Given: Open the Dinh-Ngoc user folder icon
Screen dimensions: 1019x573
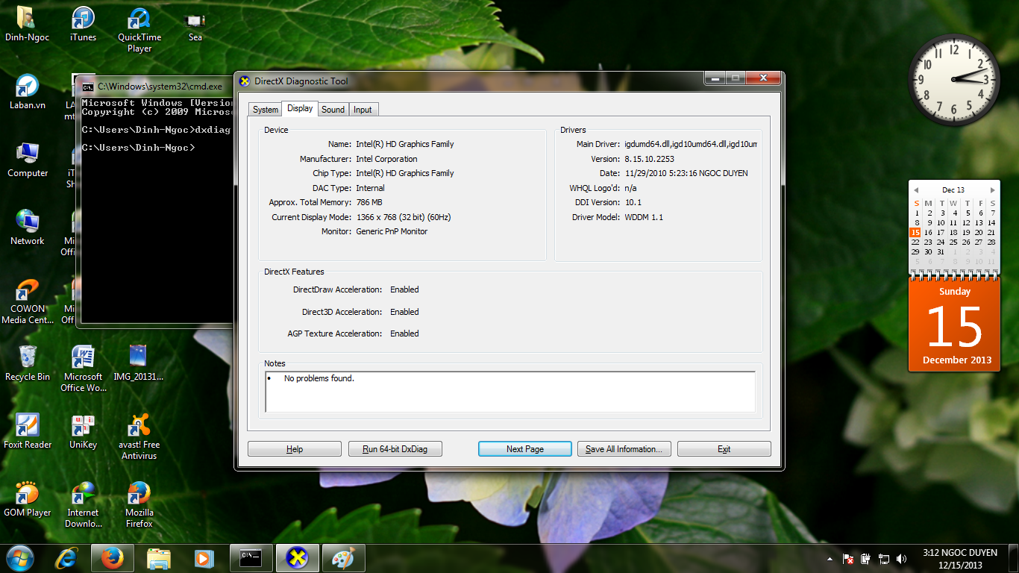Looking at the screenshot, I should 28,25.
